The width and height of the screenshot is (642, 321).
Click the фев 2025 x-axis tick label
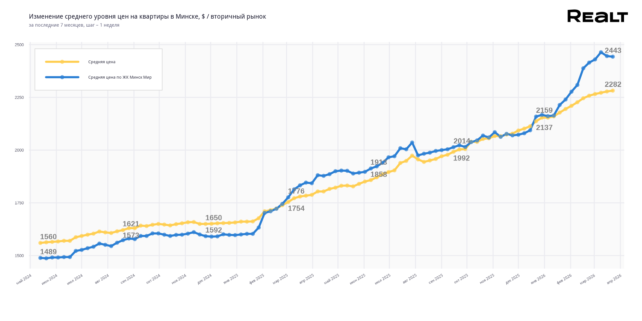[257, 279]
